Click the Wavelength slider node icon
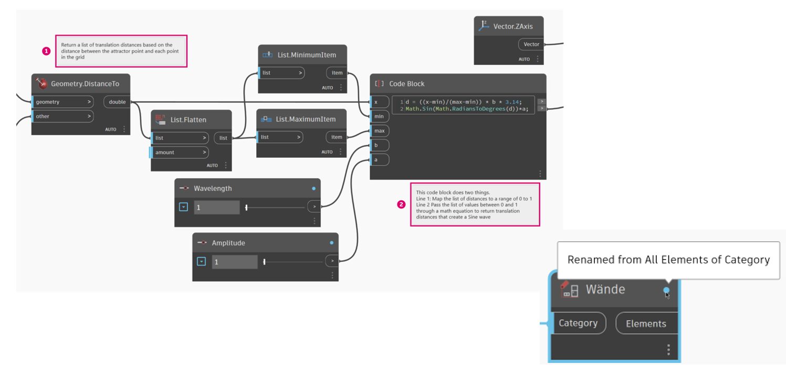The width and height of the screenshot is (786, 365). (184, 188)
